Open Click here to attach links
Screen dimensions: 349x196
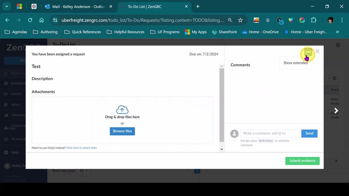81,148
